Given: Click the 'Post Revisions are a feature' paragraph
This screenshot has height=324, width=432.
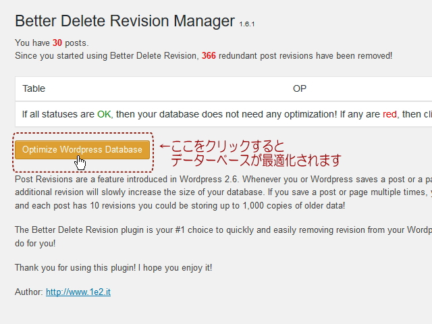Looking at the screenshot, I should click(223, 192).
